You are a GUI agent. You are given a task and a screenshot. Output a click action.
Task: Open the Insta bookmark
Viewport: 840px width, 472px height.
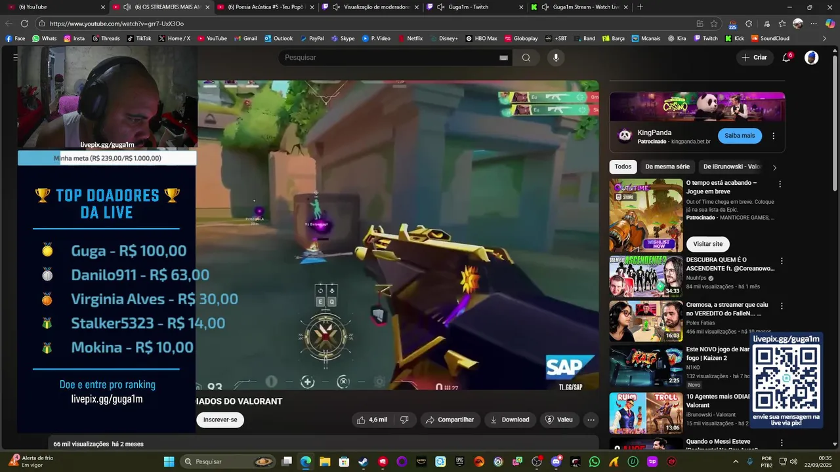pyautogui.click(x=74, y=38)
